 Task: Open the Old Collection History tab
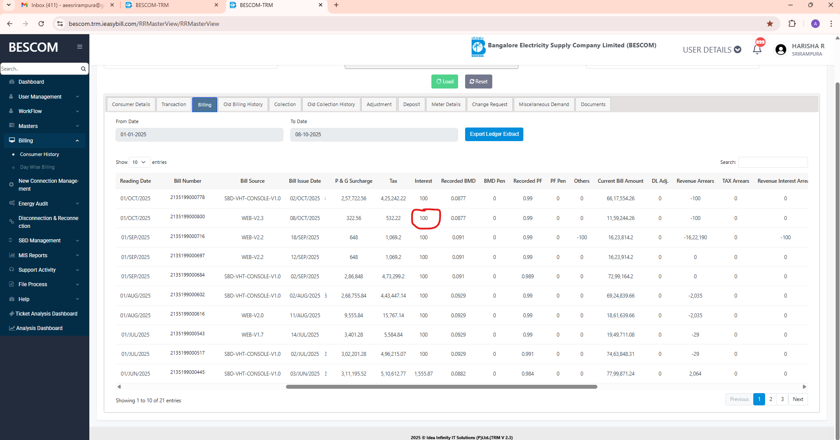click(331, 104)
